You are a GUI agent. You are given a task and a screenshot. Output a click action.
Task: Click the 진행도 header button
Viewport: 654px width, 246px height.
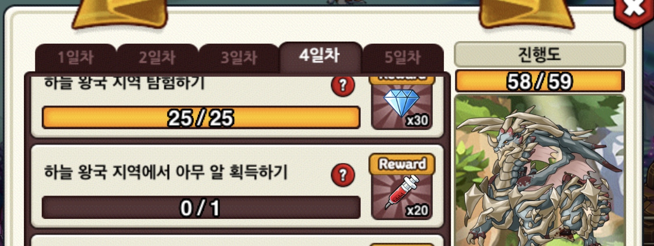pos(540,54)
